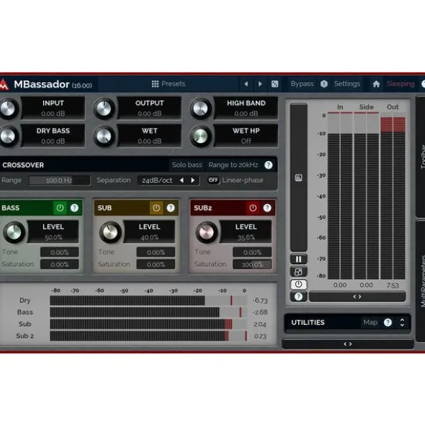This screenshot has width=425, height=425.
Task: Click the Dry meter -6.73 value
Action: coord(260,301)
